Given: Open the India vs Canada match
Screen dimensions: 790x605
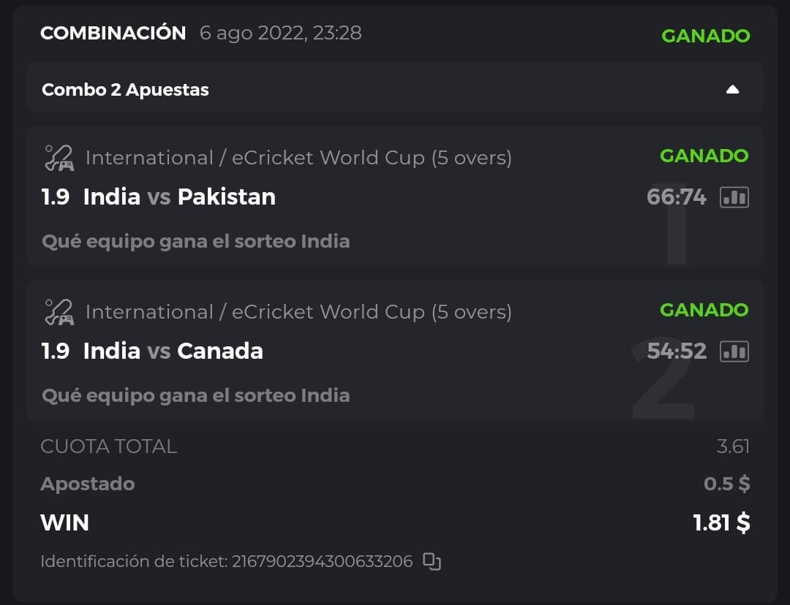Looking at the screenshot, I should click(x=173, y=351).
